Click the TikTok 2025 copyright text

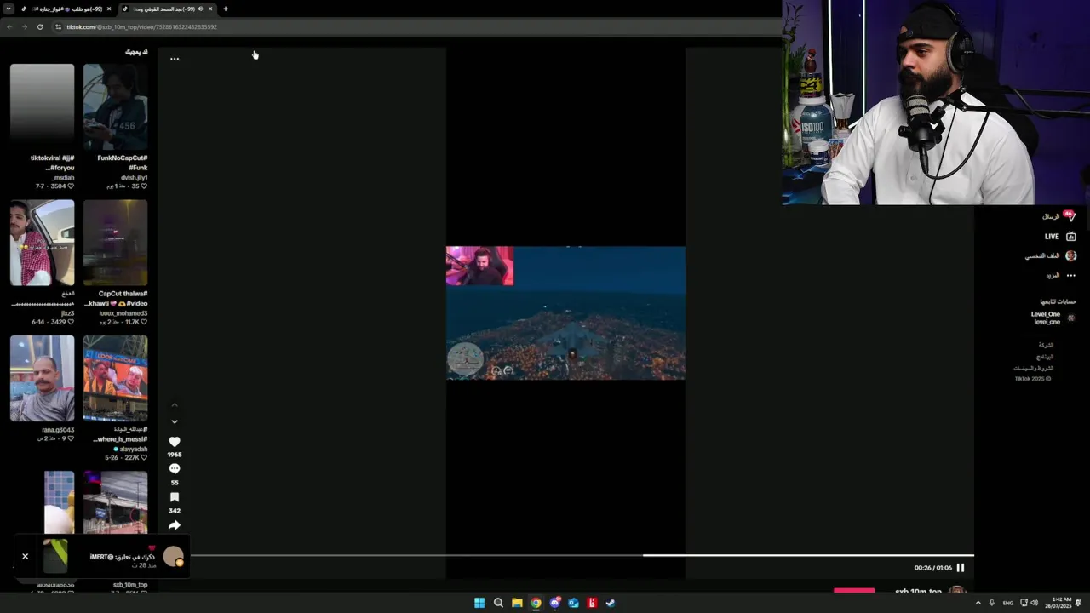tap(1032, 379)
